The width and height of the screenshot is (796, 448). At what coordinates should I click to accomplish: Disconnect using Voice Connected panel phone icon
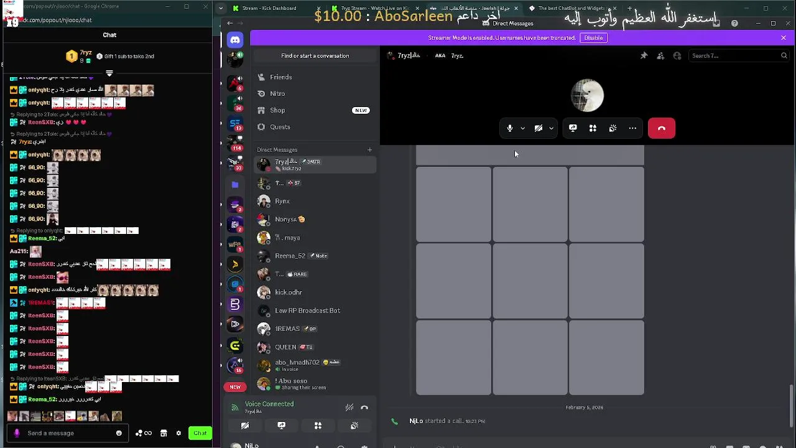[x=364, y=408]
